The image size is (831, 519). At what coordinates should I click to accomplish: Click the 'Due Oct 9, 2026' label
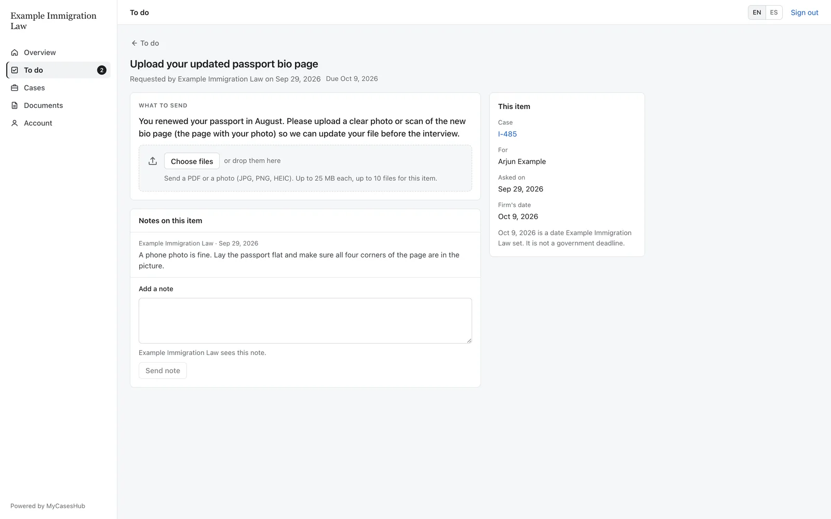pos(352,79)
